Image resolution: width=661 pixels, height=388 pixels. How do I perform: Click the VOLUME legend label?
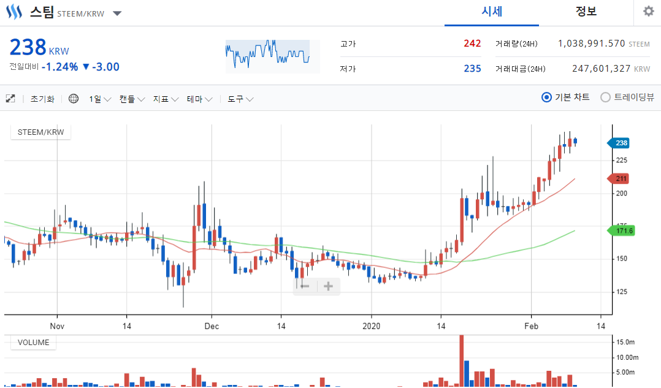33,343
